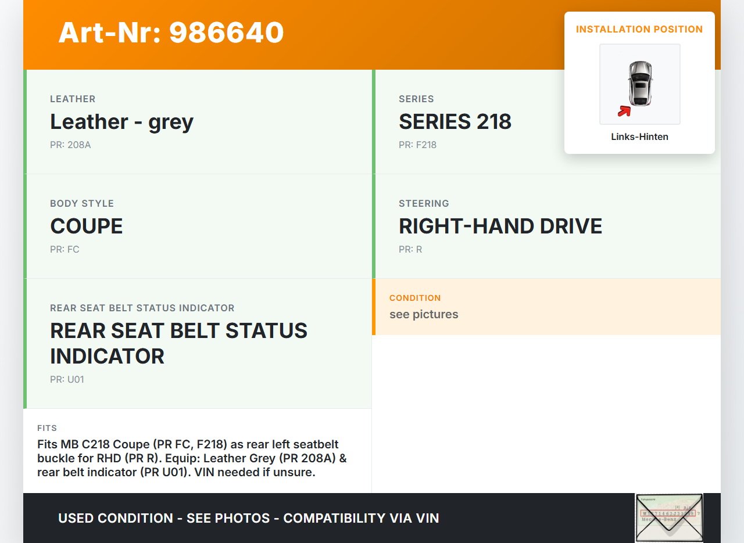Click the PR: U01 code label
The width and height of the screenshot is (744, 543).
[x=67, y=379]
